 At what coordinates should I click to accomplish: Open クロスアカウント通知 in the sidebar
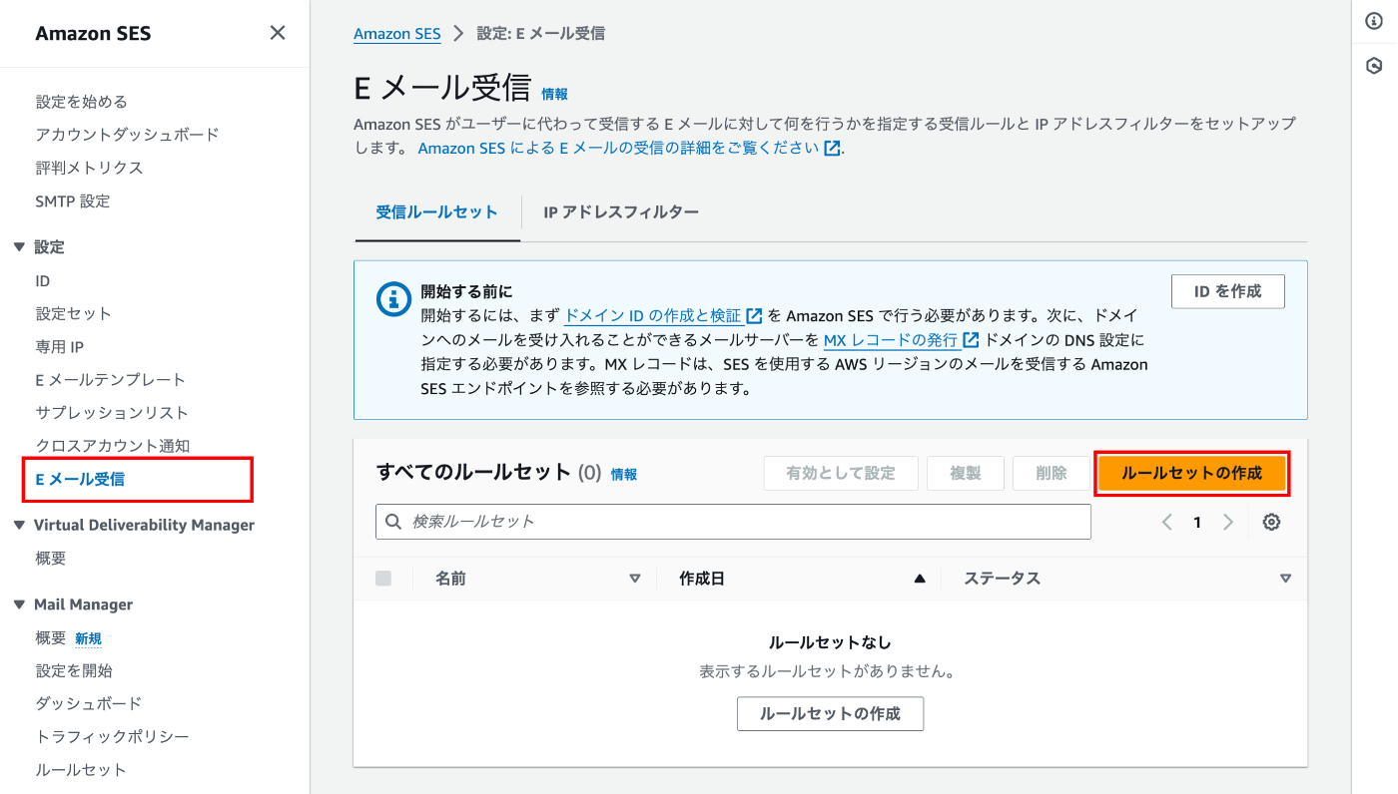point(113,446)
